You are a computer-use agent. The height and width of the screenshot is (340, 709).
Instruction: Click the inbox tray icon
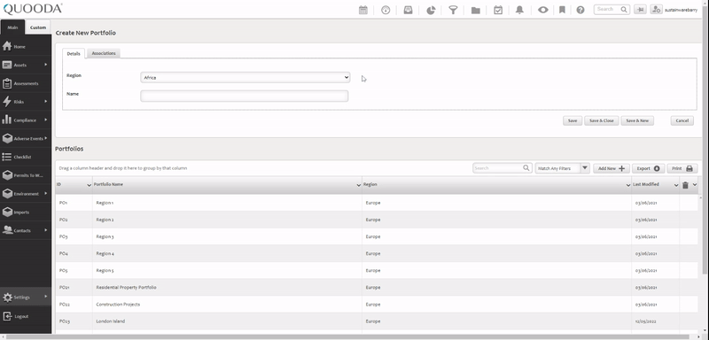tap(408, 10)
